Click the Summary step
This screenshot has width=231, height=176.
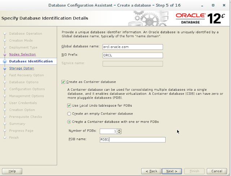click(x=17, y=124)
